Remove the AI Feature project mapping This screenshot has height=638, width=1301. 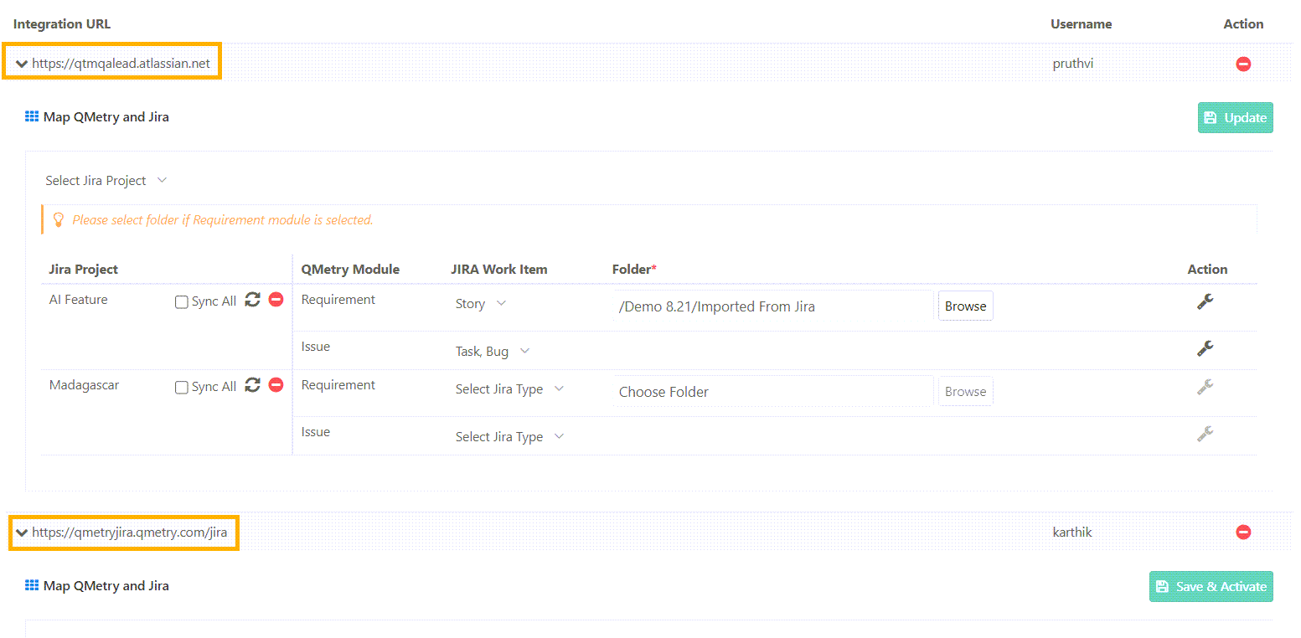[276, 301]
